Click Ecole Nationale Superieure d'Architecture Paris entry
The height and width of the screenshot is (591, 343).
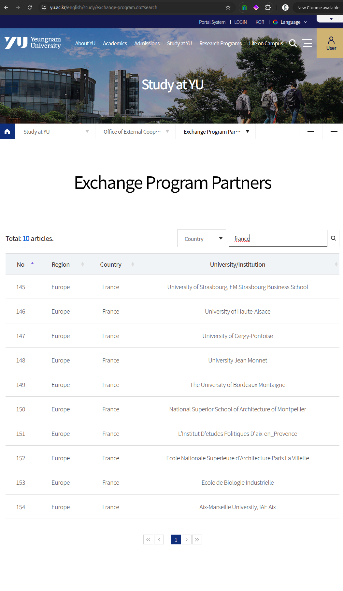237,458
